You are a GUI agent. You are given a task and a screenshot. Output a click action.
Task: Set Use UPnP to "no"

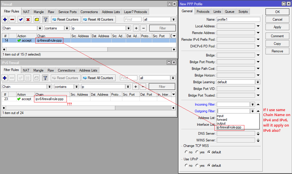(187, 165)
